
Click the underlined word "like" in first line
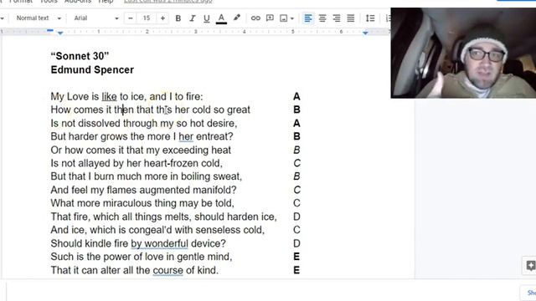[x=109, y=97]
